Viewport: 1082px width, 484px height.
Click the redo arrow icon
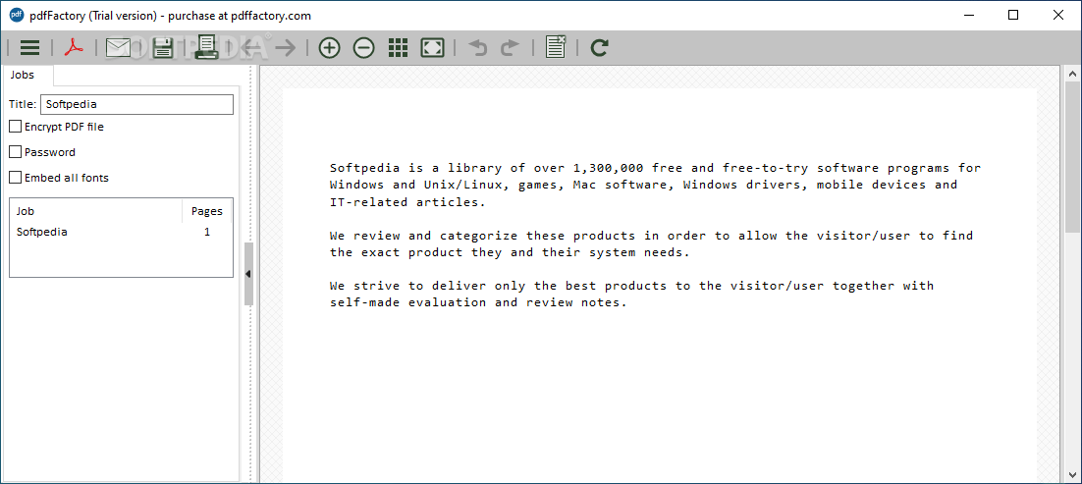[x=510, y=48]
